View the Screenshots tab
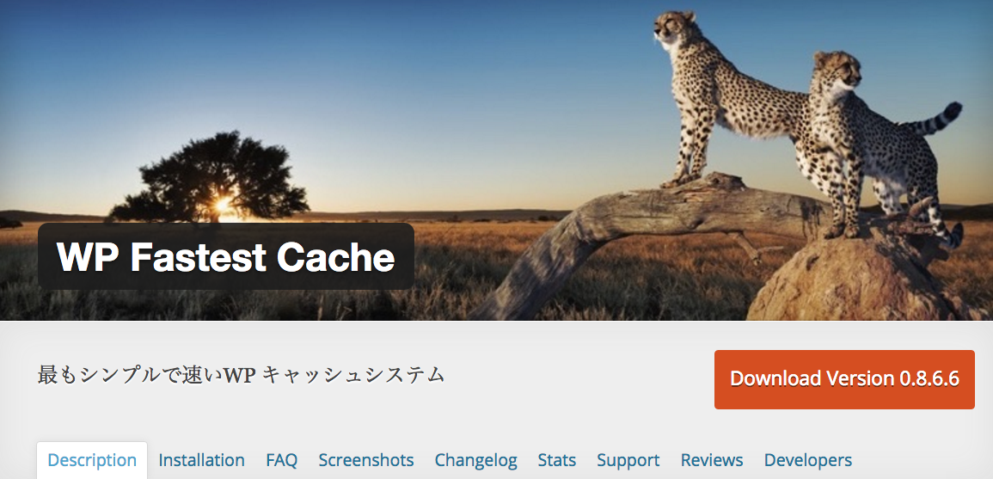The width and height of the screenshot is (993, 479). [366, 460]
